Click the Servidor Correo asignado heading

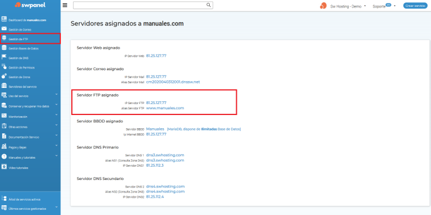click(x=100, y=69)
